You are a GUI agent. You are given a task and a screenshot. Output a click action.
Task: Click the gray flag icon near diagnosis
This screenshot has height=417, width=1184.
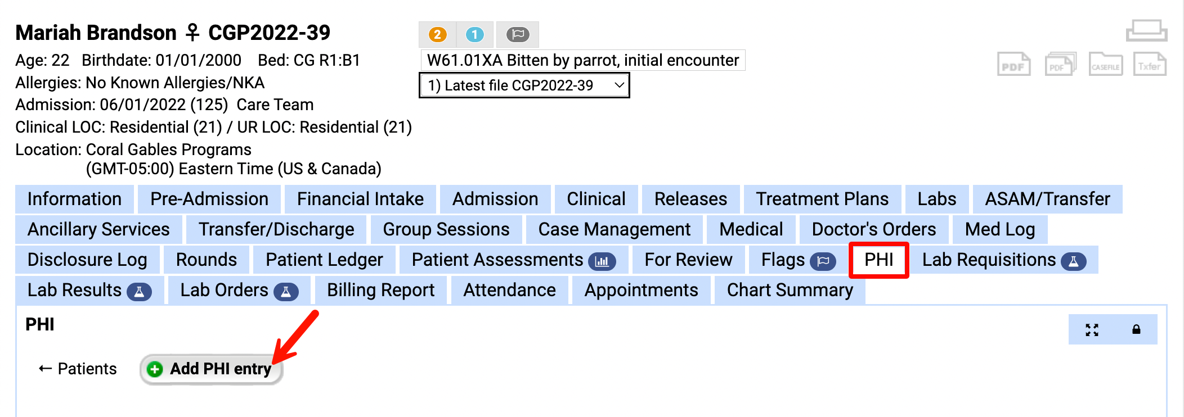coord(518,35)
